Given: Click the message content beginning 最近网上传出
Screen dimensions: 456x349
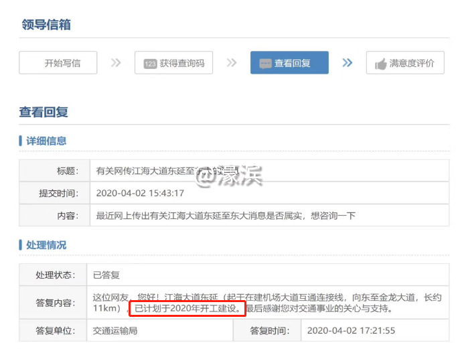Looking at the screenshot, I should pyautogui.click(x=226, y=215).
